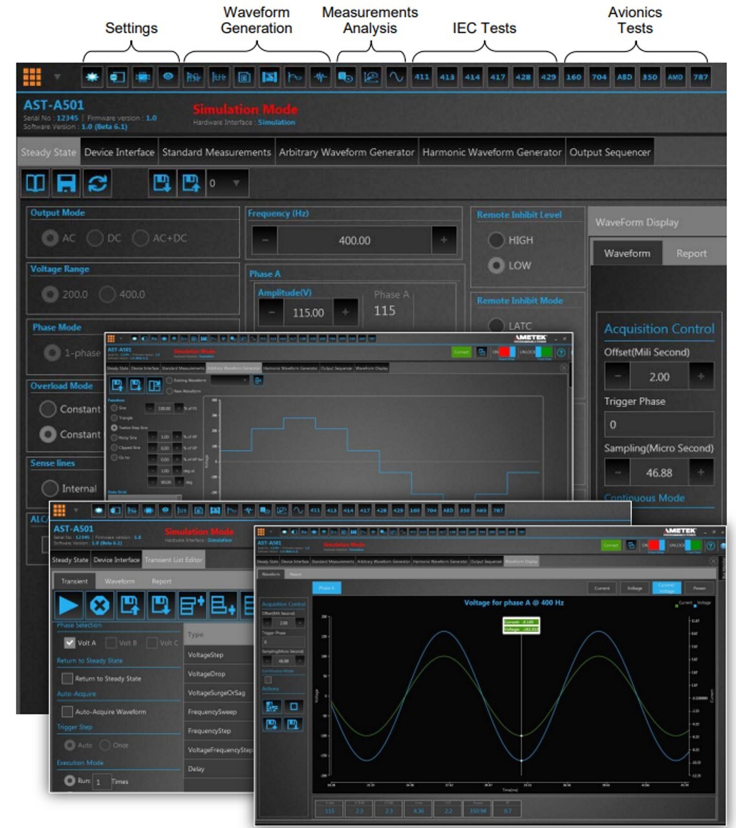The image size is (736, 828).
Task: Check Return to Steady State box
Action: [x=67, y=679]
